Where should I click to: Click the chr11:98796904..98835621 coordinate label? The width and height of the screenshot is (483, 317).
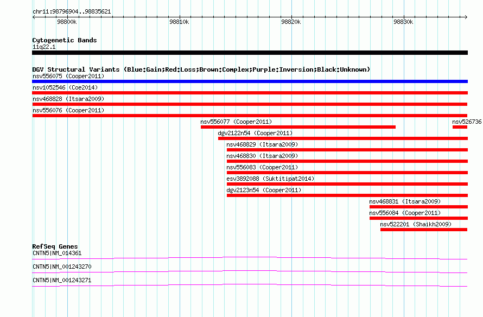pos(72,11)
